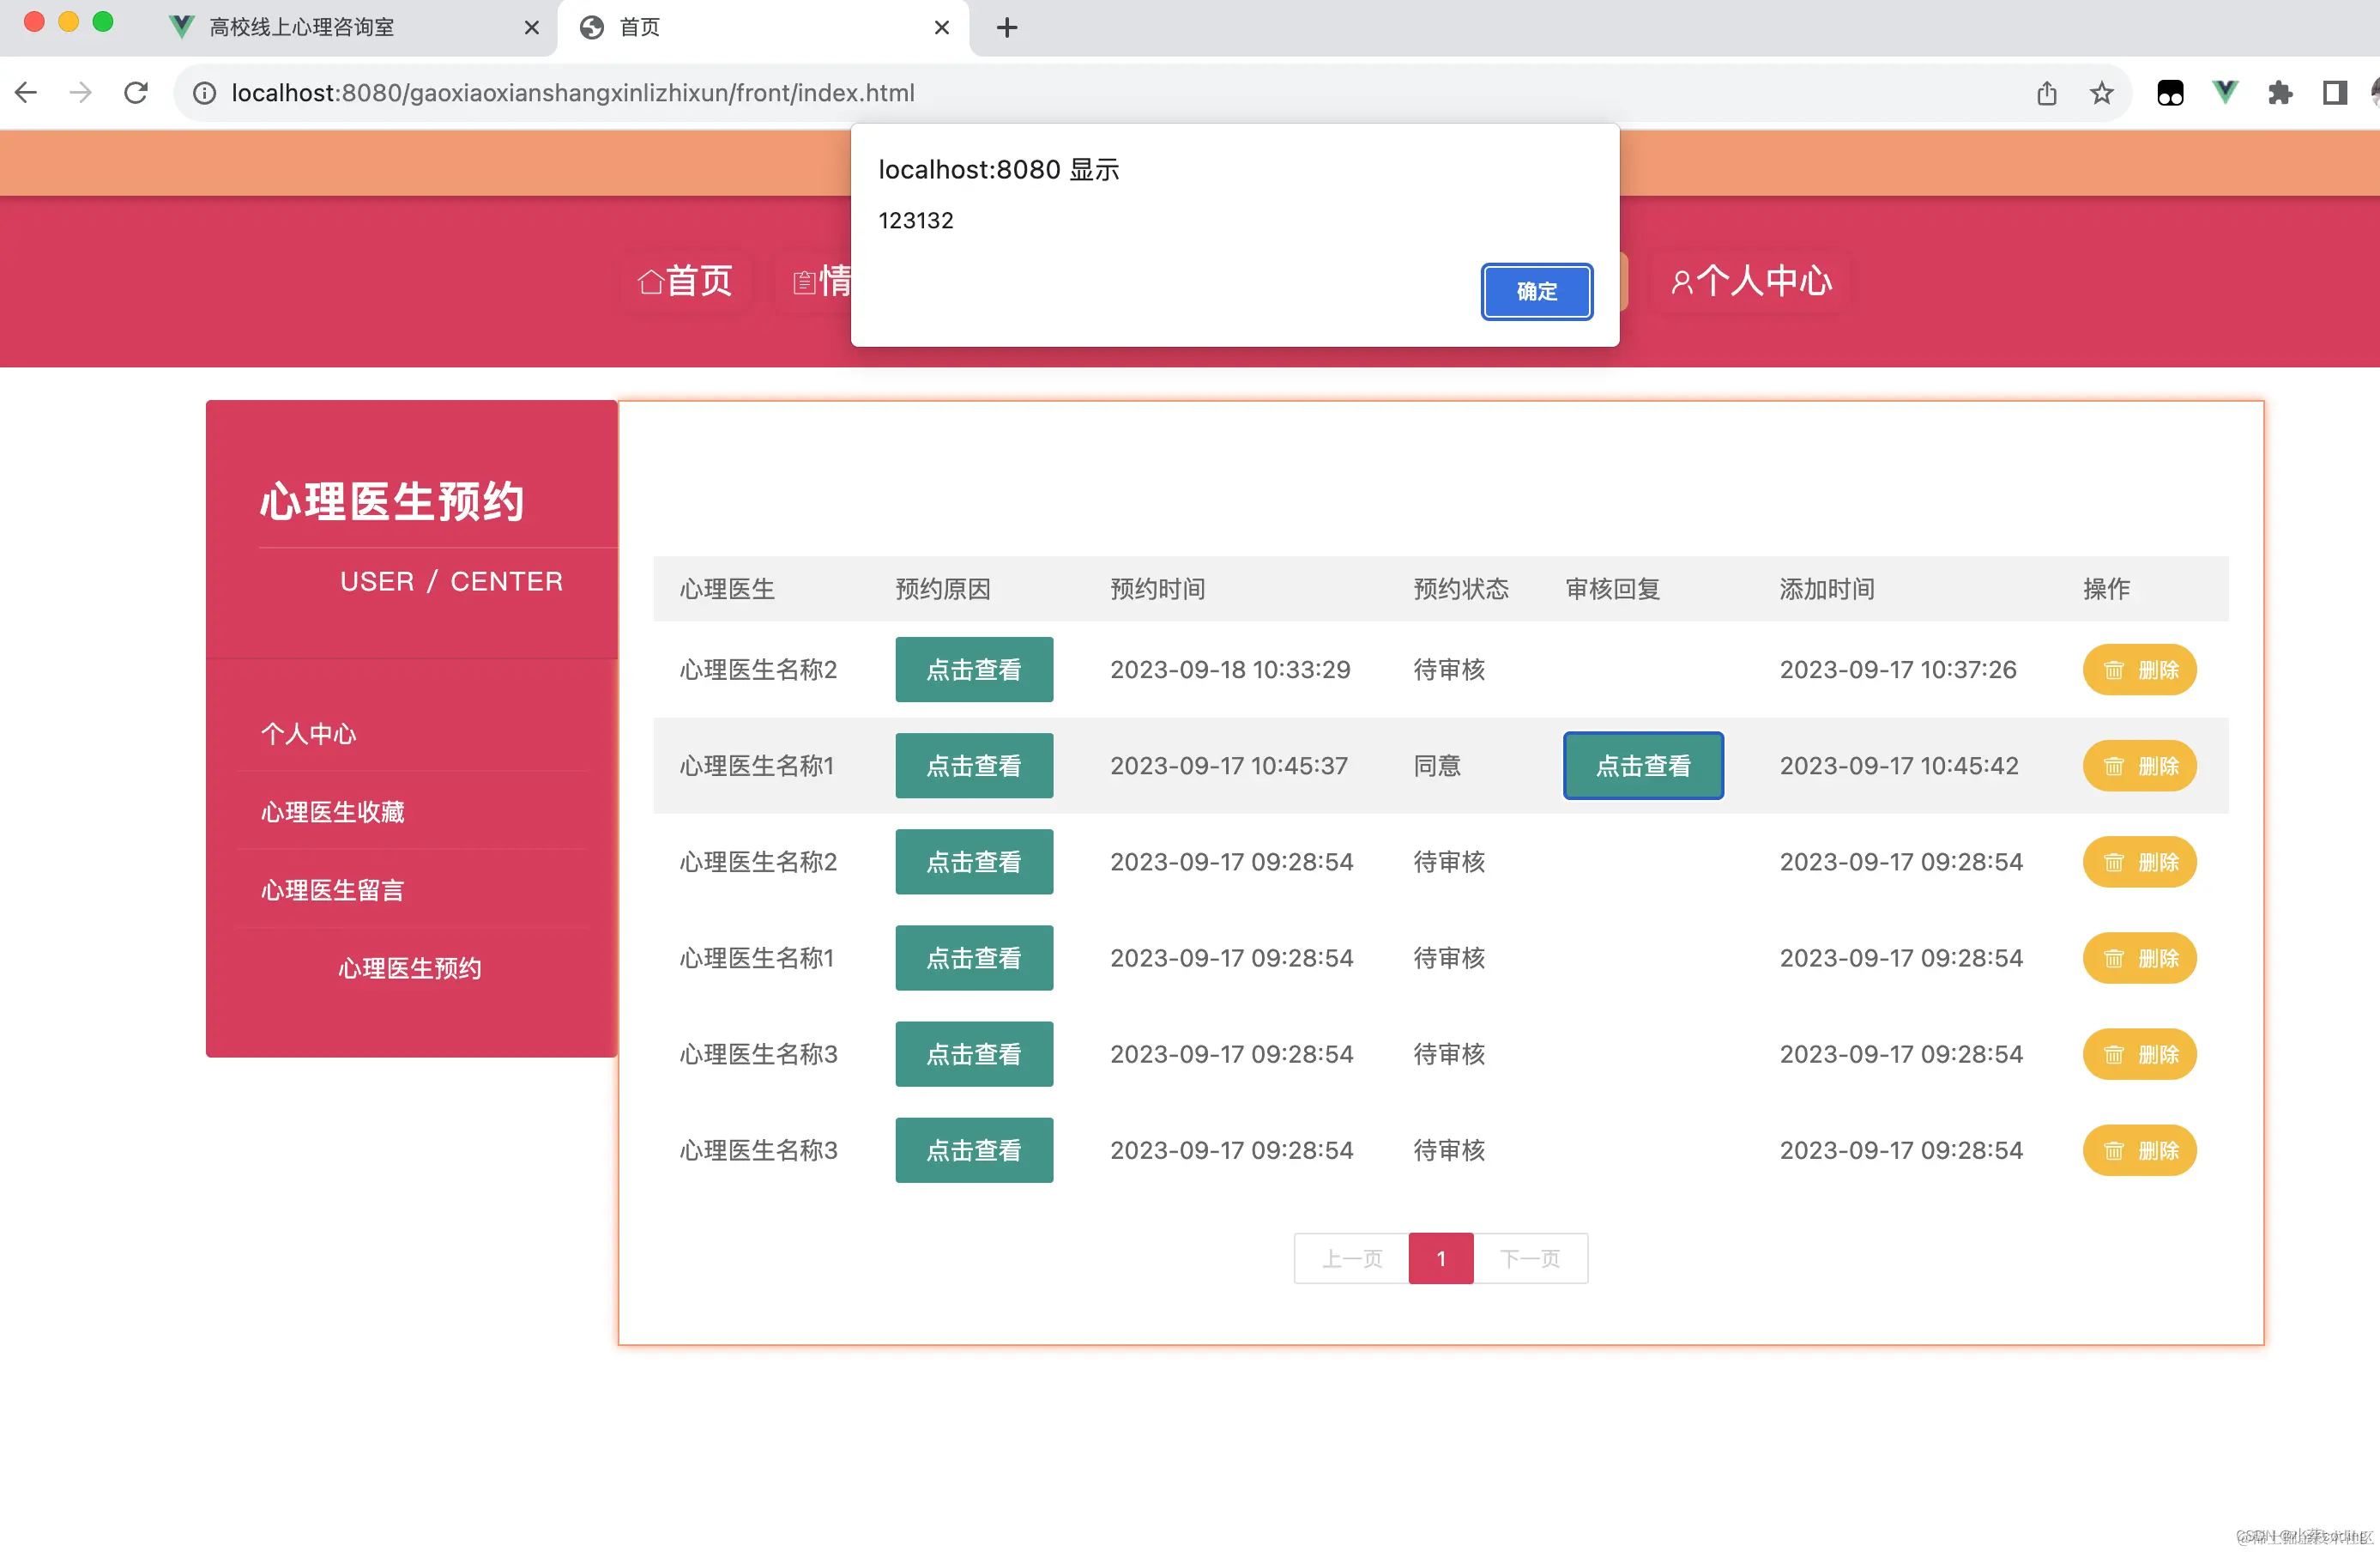Image resolution: width=2380 pixels, height=1552 pixels.
Task: Click the site info icon before localhost:8080
Action: [x=204, y=92]
